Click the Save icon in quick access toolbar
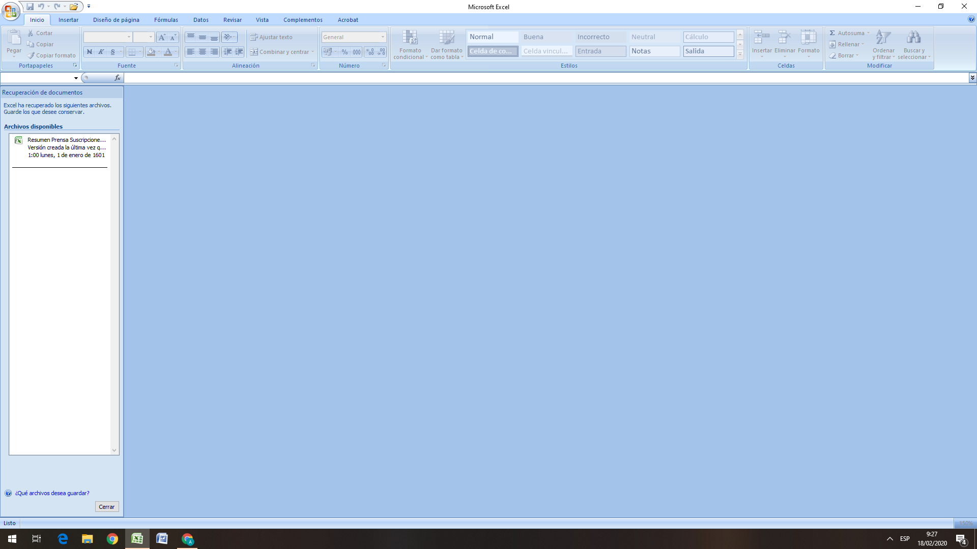 pos(30,7)
